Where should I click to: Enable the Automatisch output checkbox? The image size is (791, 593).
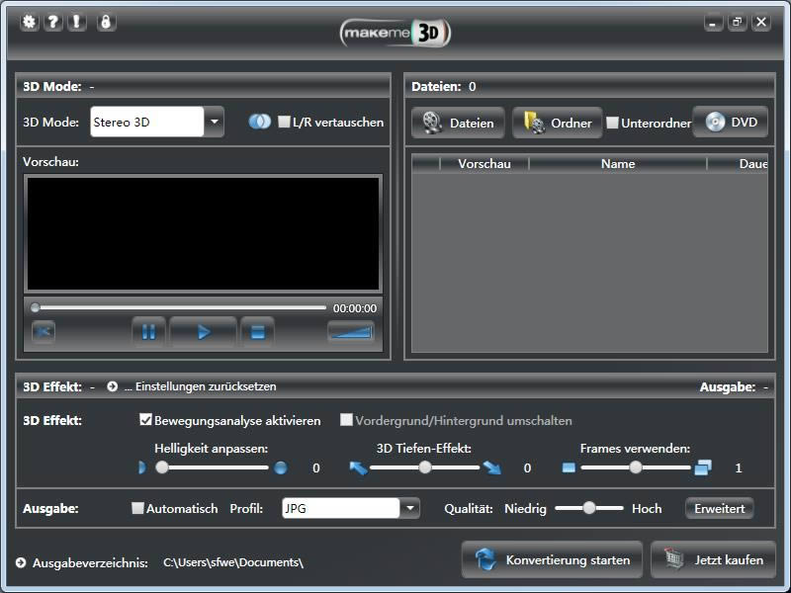(137, 508)
